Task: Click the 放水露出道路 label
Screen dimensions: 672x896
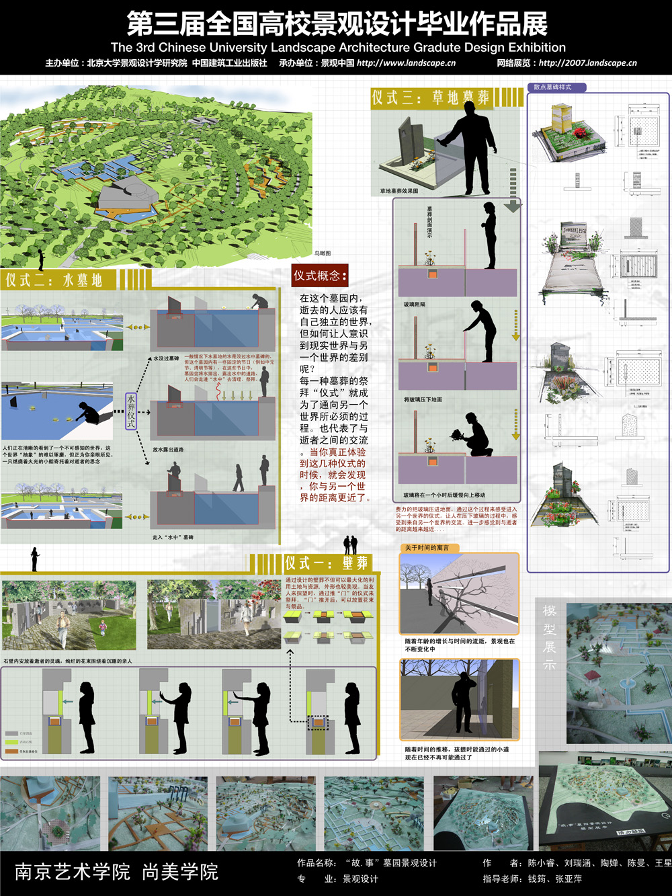Action: point(168,449)
